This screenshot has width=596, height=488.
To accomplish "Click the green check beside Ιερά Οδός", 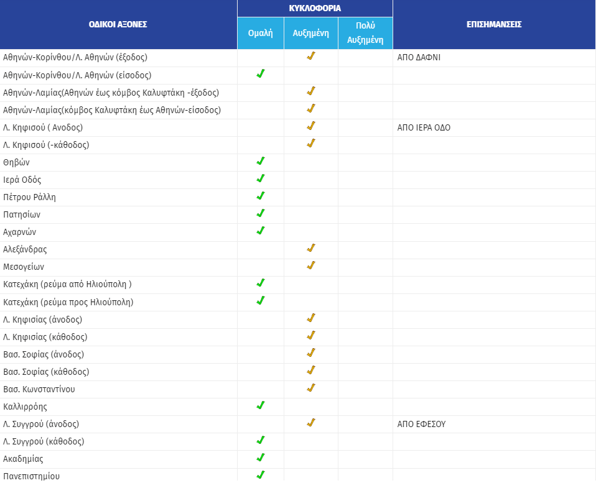I will (261, 178).
